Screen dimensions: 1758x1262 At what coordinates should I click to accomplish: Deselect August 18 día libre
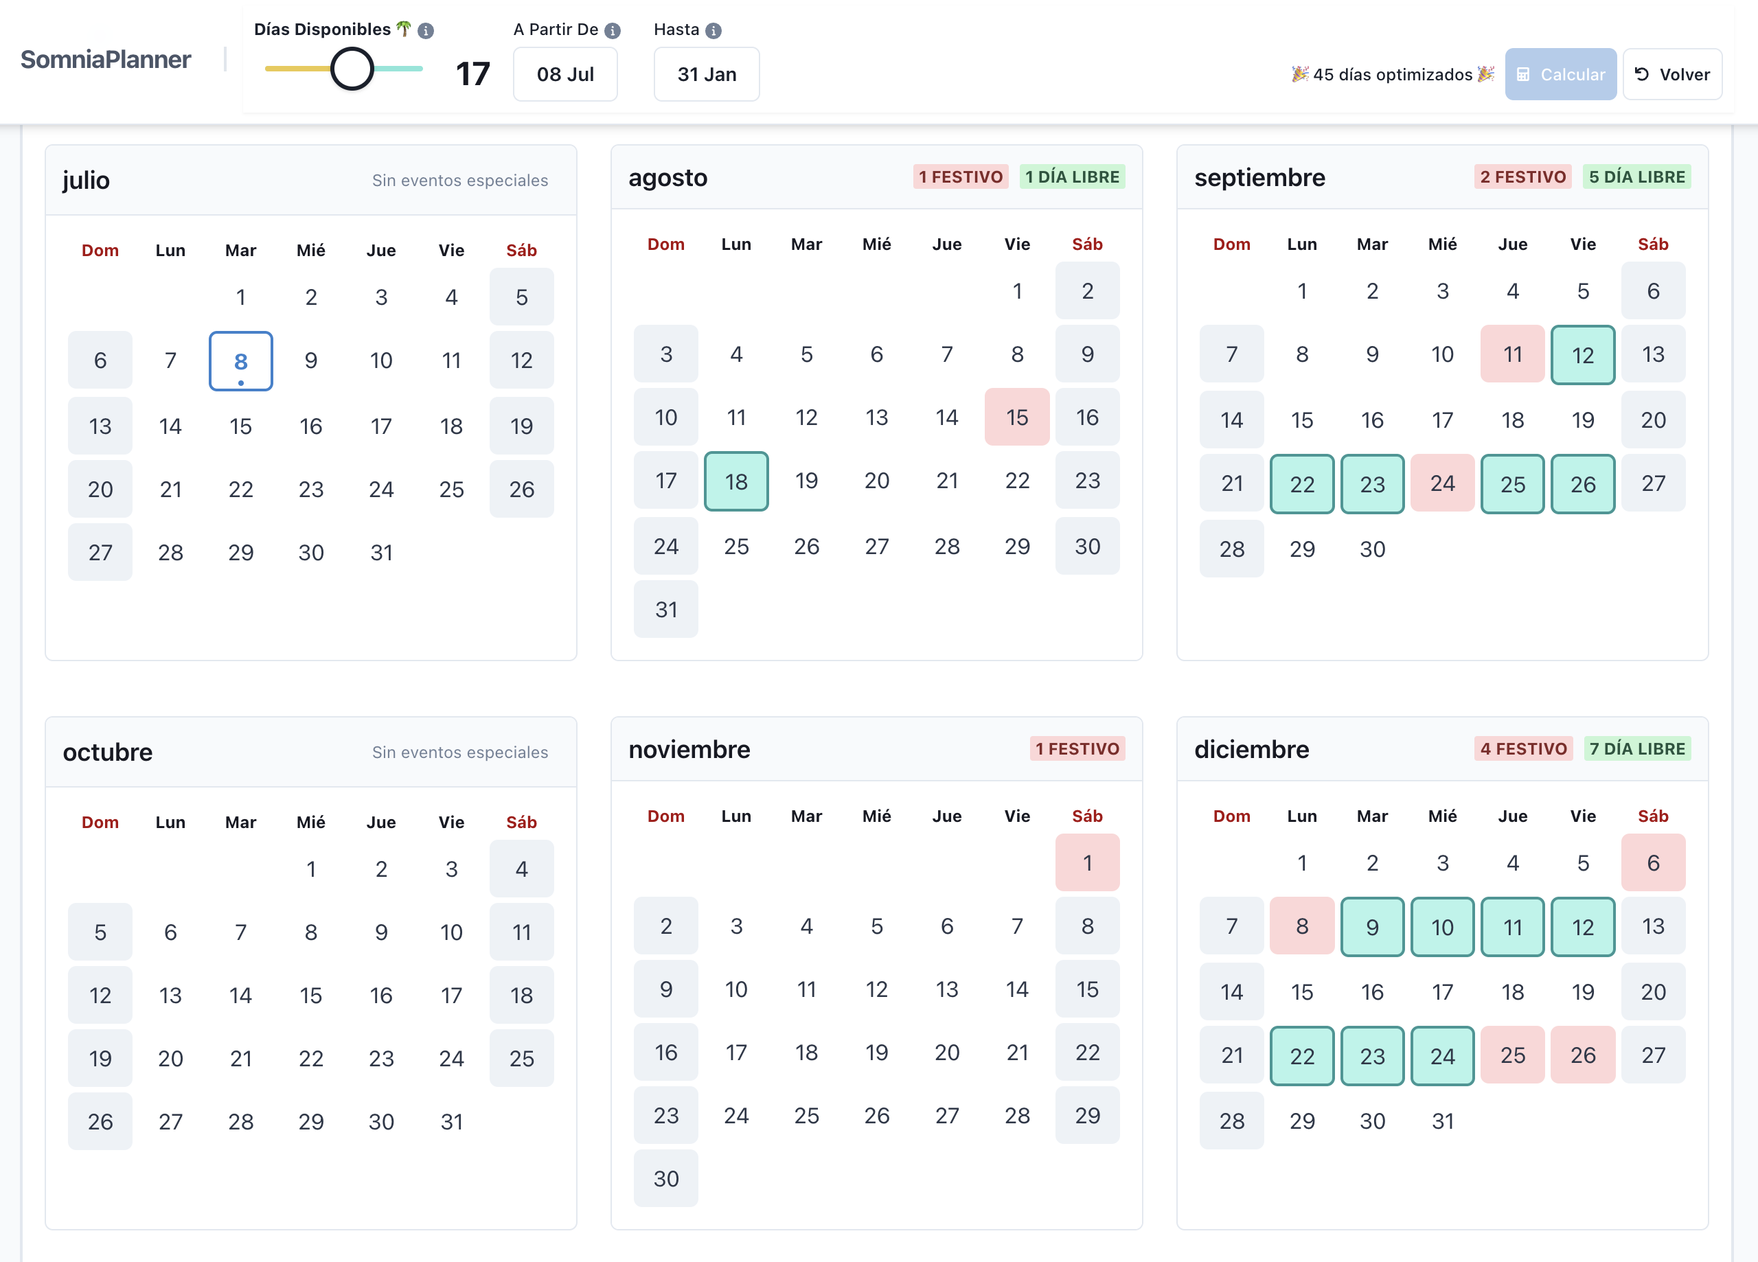(x=735, y=481)
